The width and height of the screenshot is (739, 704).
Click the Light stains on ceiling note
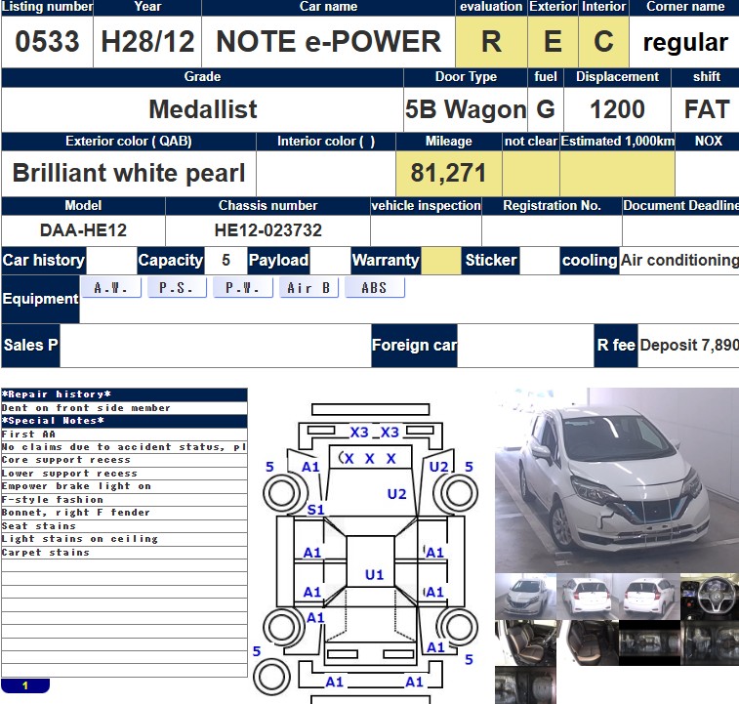coord(124,539)
